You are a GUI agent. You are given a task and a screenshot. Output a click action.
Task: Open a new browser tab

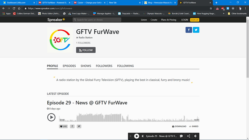point(216,2)
